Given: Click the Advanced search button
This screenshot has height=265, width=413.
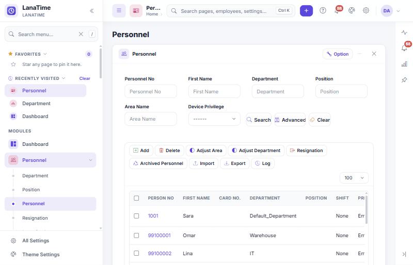Looking at the screenshot, I should [x=290, y=120].
